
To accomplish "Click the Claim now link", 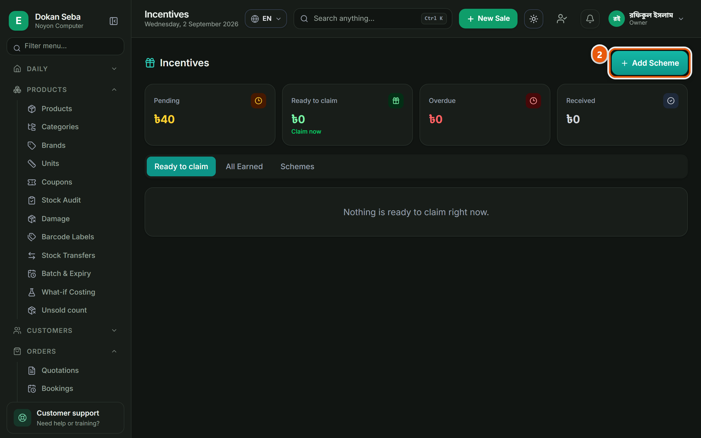I will [306, 131].
